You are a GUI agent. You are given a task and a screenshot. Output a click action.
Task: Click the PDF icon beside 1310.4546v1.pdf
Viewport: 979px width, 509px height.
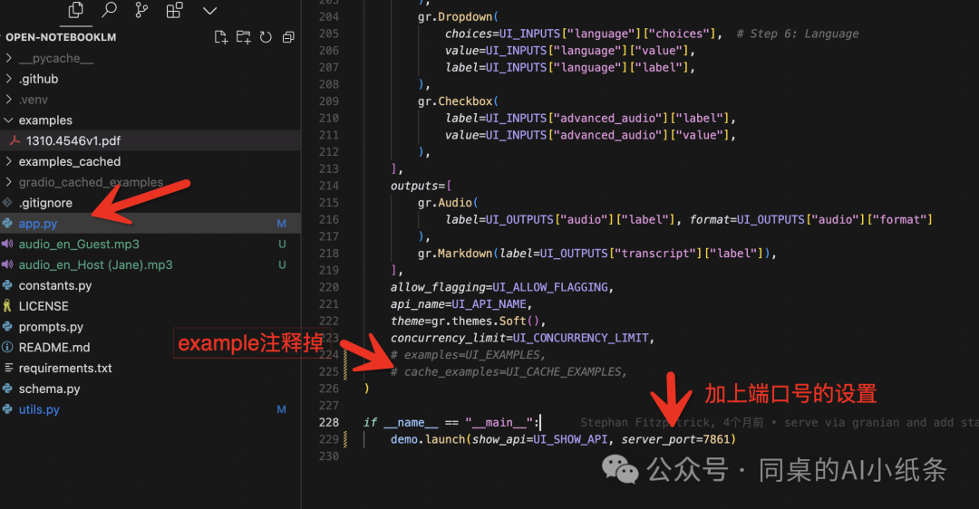(x=15, y=141)
